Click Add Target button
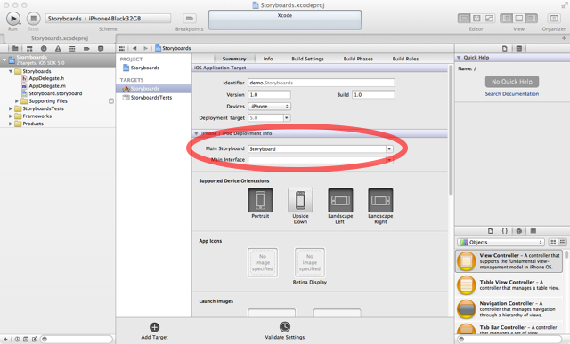The height and width of the screenshot is (344, 570). [154, 331]
